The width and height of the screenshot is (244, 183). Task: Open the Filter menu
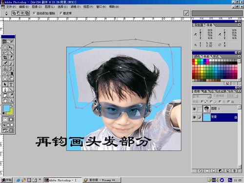point(76,7)
